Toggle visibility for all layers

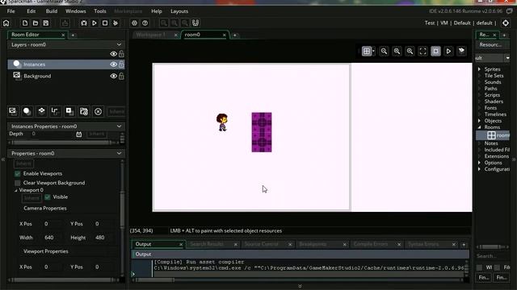pyautogui.click(x=113, y=54)
